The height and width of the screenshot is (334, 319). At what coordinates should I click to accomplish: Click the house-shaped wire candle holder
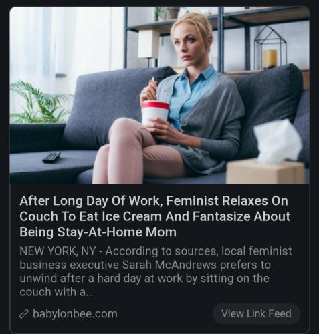coord(270,47)
